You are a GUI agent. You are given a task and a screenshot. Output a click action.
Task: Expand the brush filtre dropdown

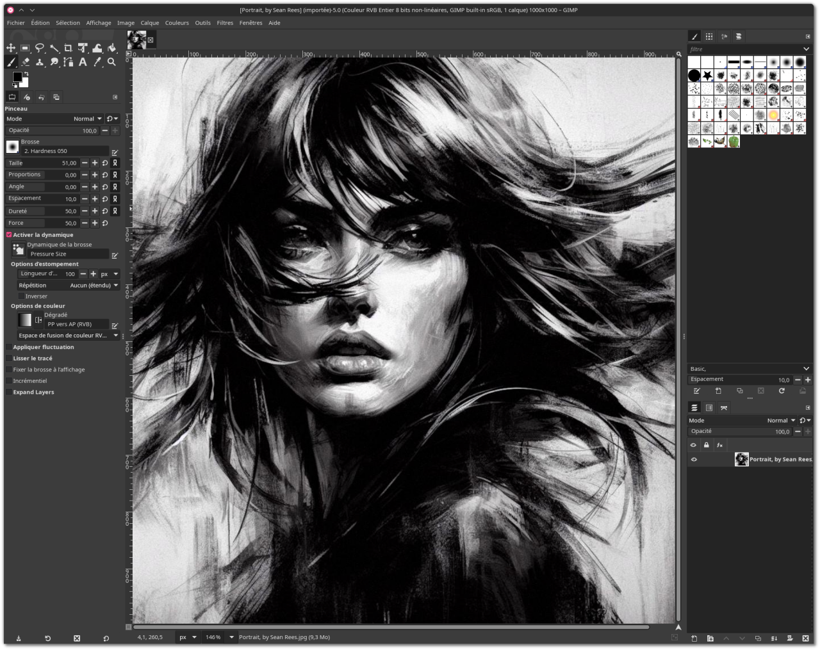pyautogui.click(x=806, y=49)
